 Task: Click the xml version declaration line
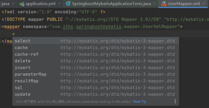click(x=54, y=12)
